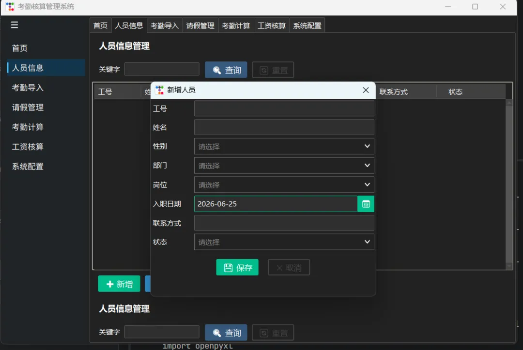Open the hamburger sidebar menu
The image size is (523, 350).
click(x=14, y=25)
